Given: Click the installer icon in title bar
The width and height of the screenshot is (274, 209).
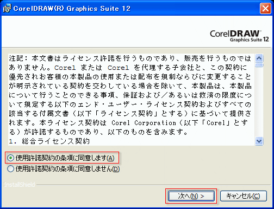Looking at the screenshot, I should pyautogui.click(x=7, y=9).
